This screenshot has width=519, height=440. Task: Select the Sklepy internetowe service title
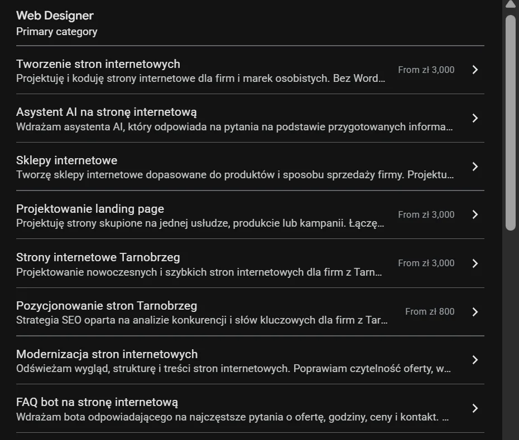(x=66, y=160)
